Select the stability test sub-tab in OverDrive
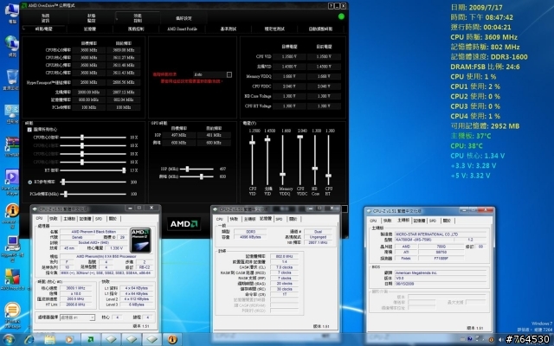This screenshot has width=554, height=346. point(274,29)
